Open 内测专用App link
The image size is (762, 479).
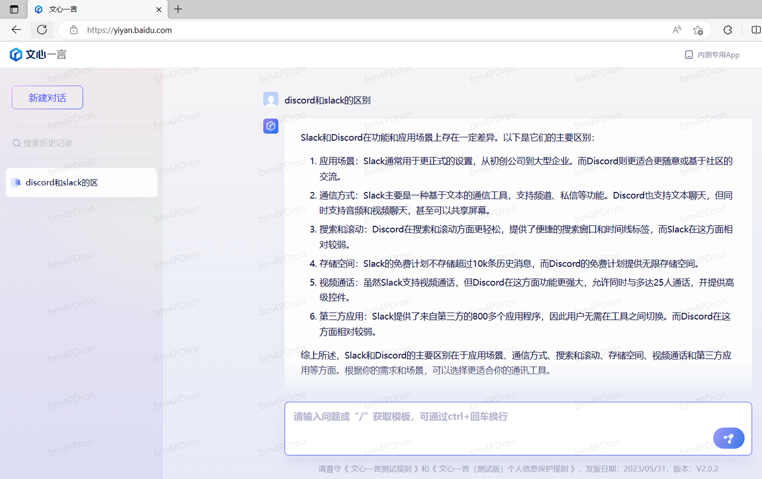(x=712, y=55)
